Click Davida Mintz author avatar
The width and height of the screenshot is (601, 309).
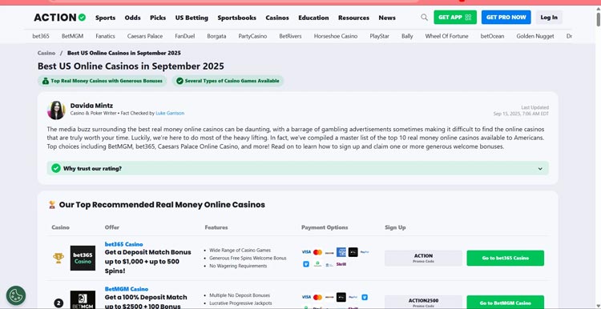[56, 110]
